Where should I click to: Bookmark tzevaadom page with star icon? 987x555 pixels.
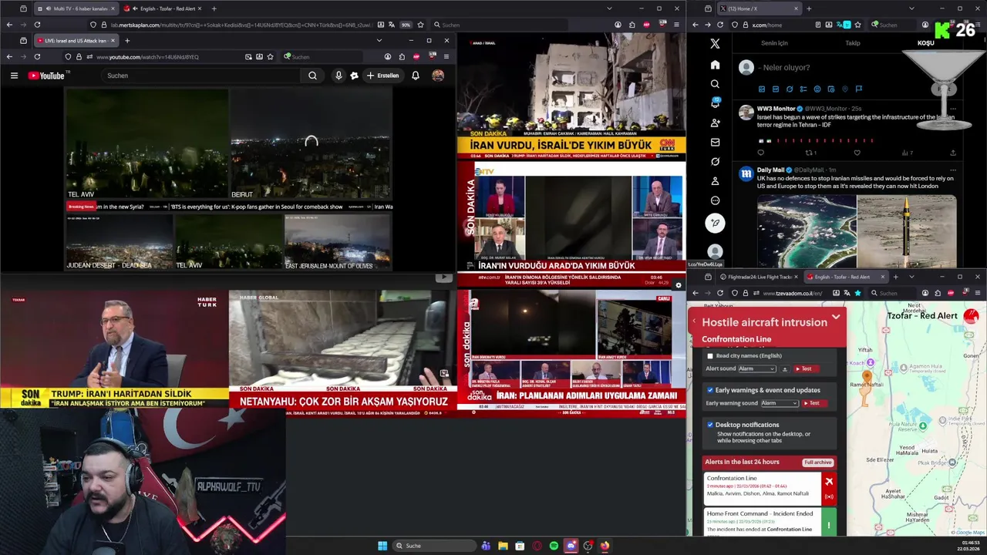tap(857, 293)
